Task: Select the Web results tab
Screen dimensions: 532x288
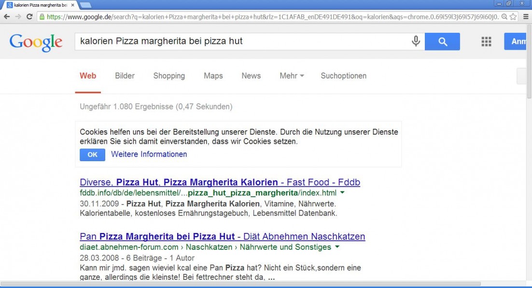Action: (88, 76)
